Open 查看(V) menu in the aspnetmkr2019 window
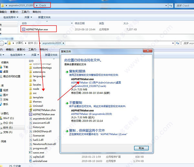 click(21, 49)
